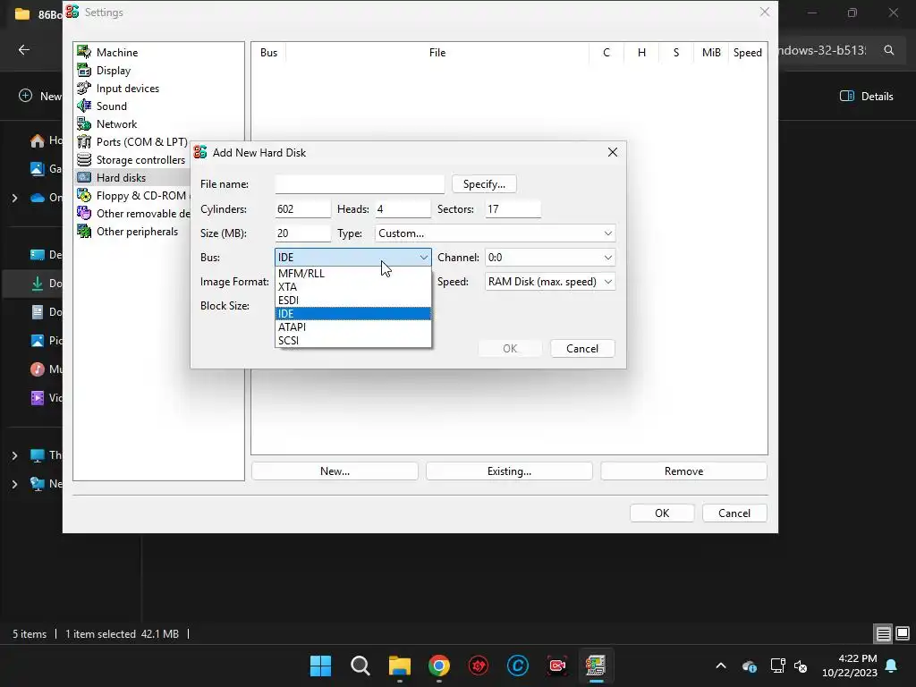Click the Bus column header
Image resolution: width=916 pixels, height=687 pixels.
(x=268, y=53)
